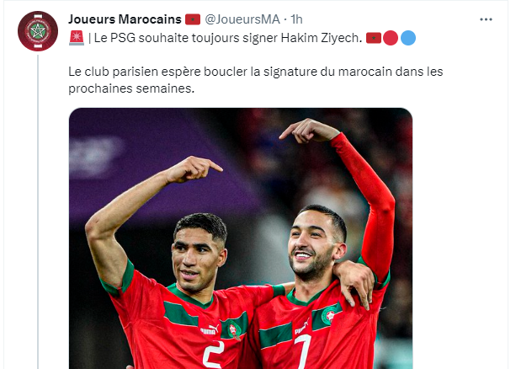The width and height of the screenshot is (516, 369).
Task: Click Puma logo on number 2 jersey
Action: coord(210,329)
